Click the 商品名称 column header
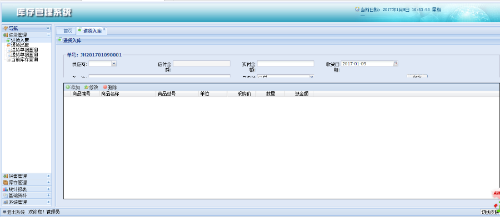Image resolution: width=500 pixels, height=217 pixels. (128, 94)
